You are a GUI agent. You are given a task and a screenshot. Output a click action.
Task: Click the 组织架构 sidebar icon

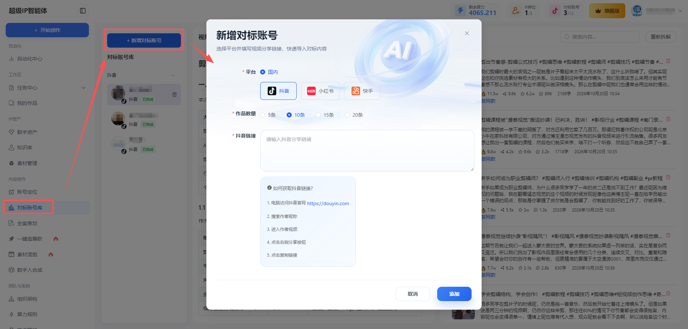tap(11, 299)
